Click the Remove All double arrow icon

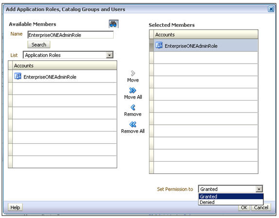click(x=133, y=124)
